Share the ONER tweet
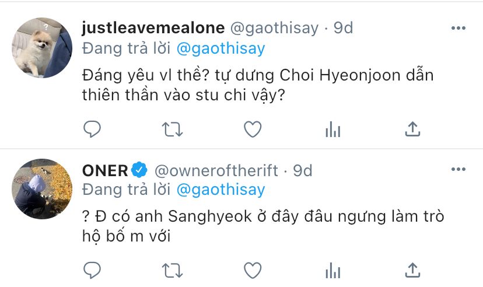Screen dimensions: 483x287 (x=412, y=270)
